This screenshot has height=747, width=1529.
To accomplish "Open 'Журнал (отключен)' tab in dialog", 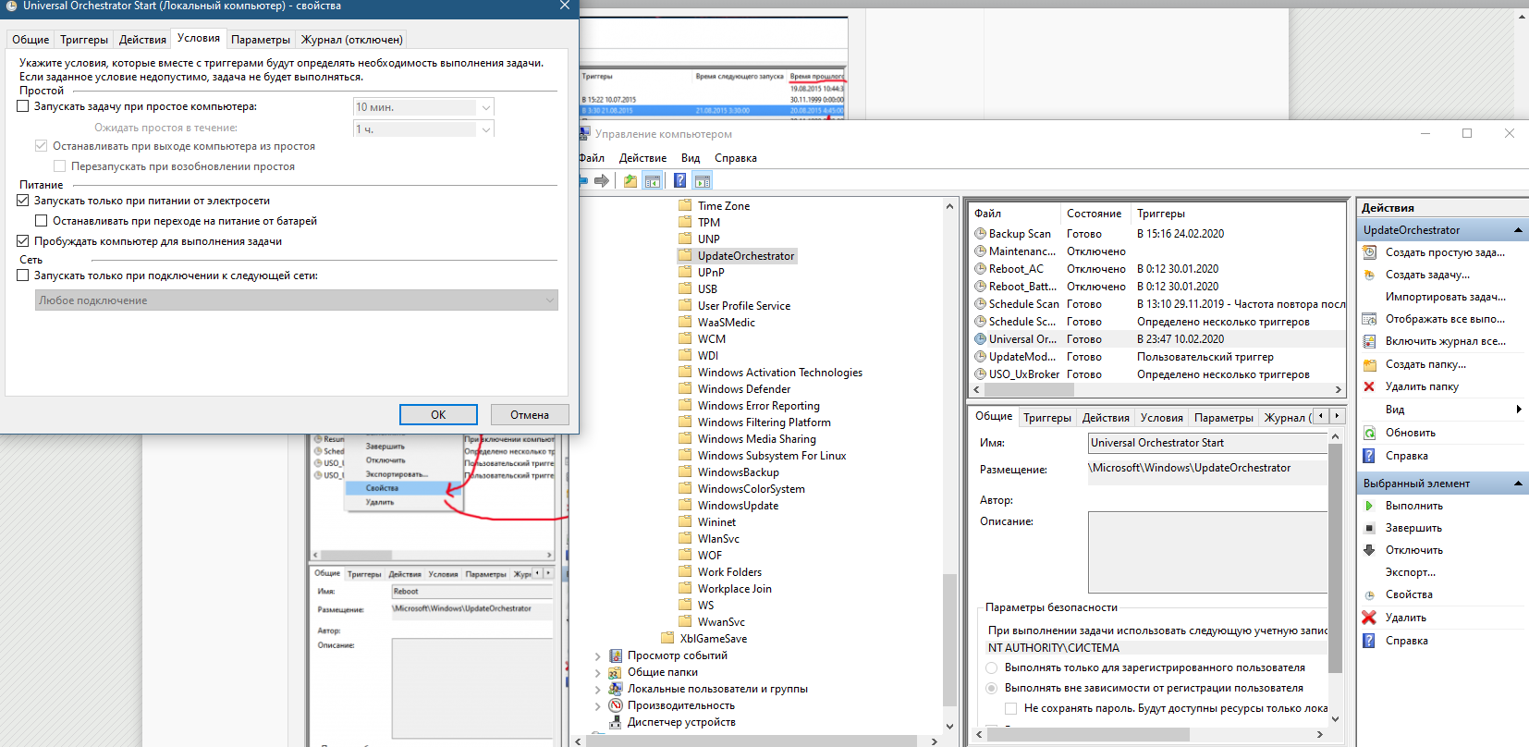I will 352,40.
